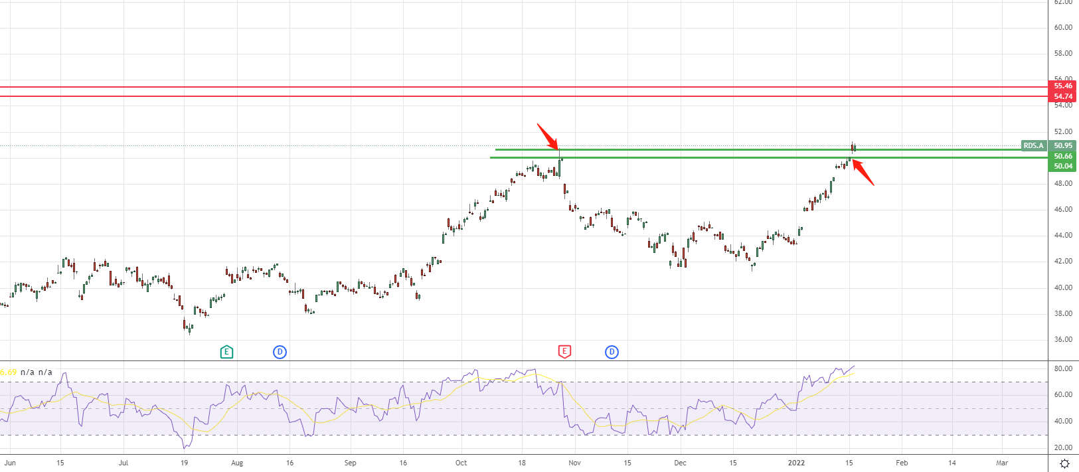Click the 50.95 current price label
1079x472 pixels.
pos(1063,145)
